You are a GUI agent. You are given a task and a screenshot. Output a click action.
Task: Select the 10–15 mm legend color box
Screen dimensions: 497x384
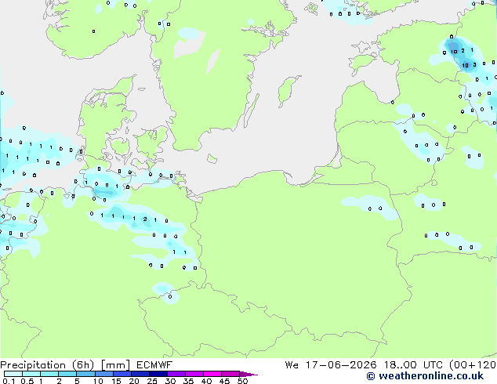pos(104,374)
